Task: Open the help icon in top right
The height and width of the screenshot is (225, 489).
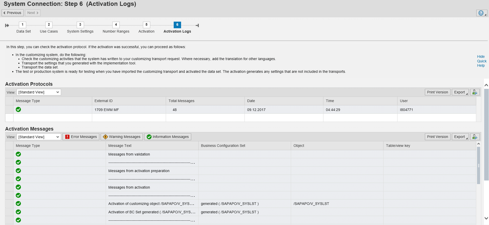Action: click(481, 13)
